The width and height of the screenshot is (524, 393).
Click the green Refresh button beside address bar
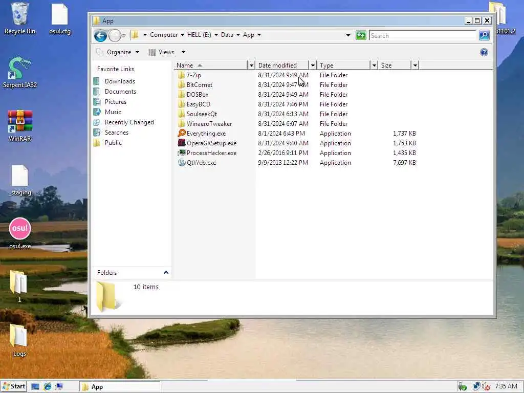coord(361,35)
